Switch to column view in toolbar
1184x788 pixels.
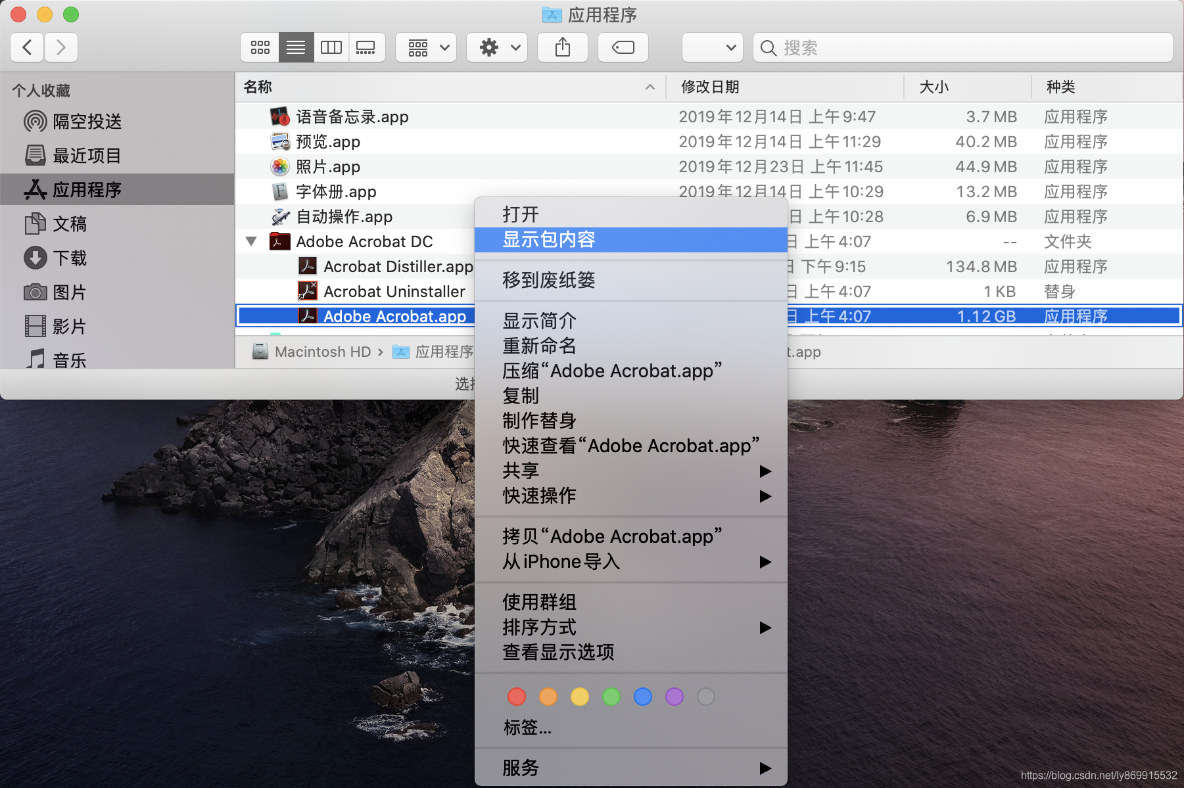coord(331,47)
